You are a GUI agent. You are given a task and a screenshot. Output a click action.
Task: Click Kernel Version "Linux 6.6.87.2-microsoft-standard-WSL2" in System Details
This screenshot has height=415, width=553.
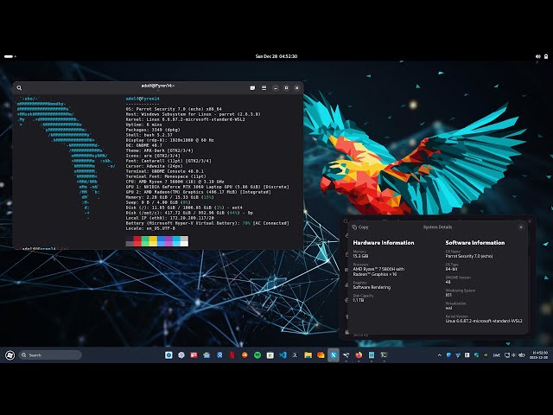[x=484, y=321]
